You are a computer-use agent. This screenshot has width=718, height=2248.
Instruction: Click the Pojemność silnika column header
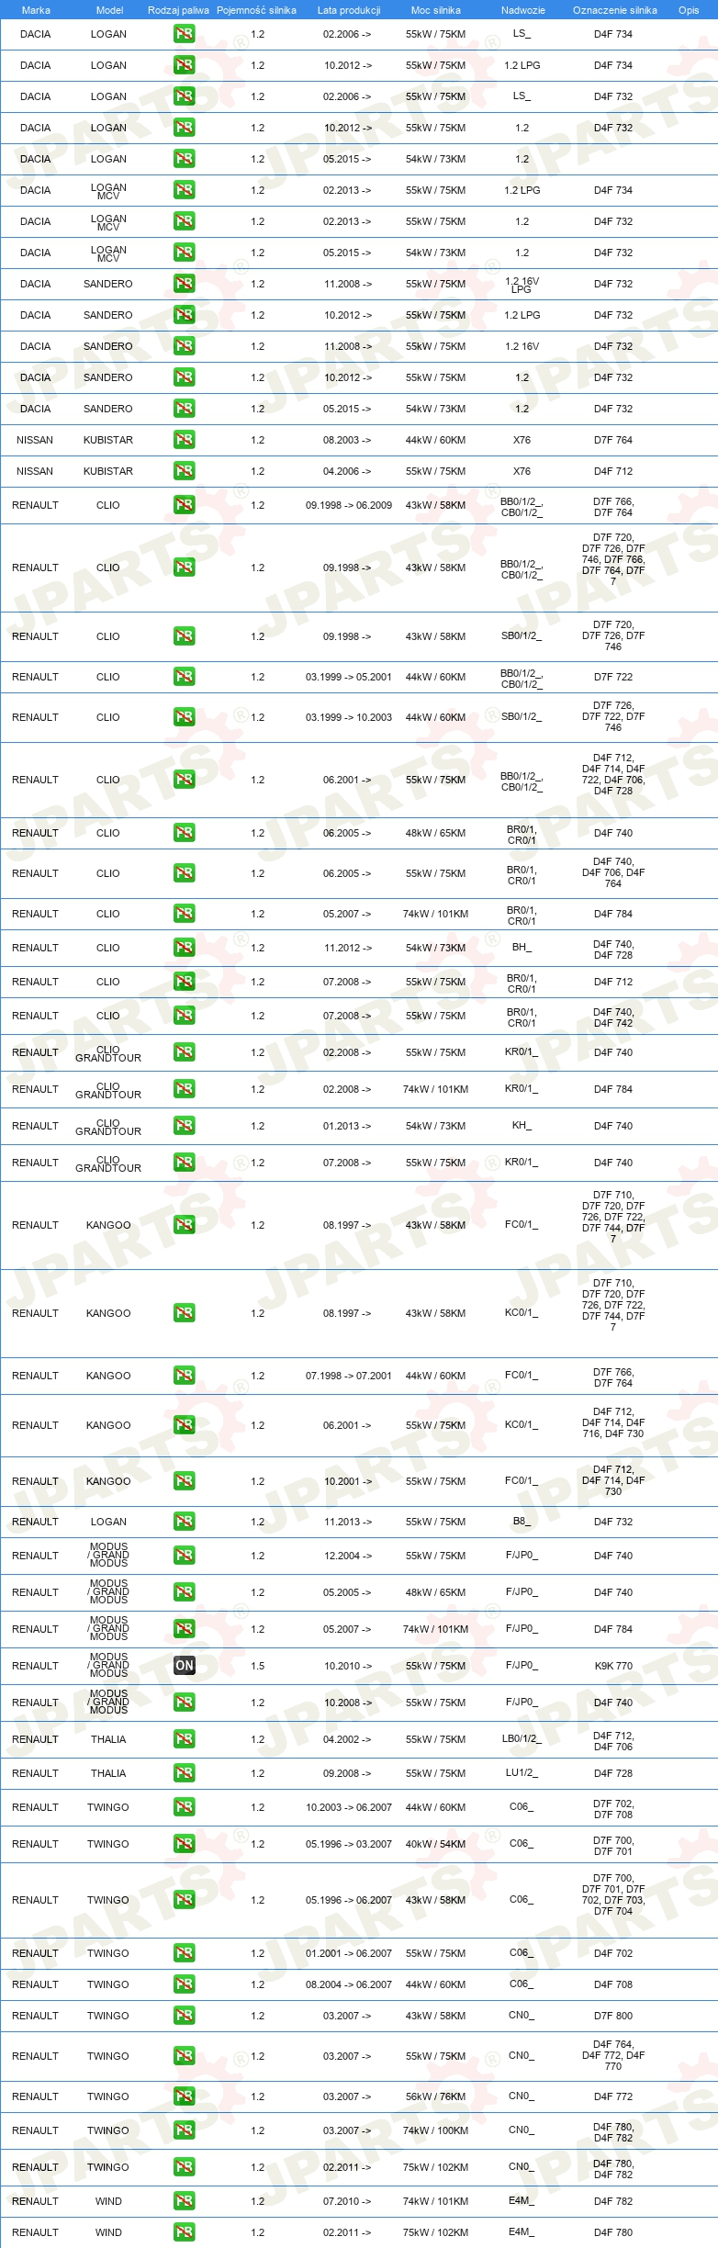coord(256,10)
